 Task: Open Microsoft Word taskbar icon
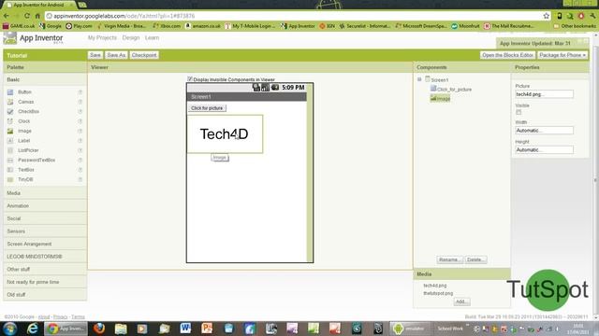185,329
